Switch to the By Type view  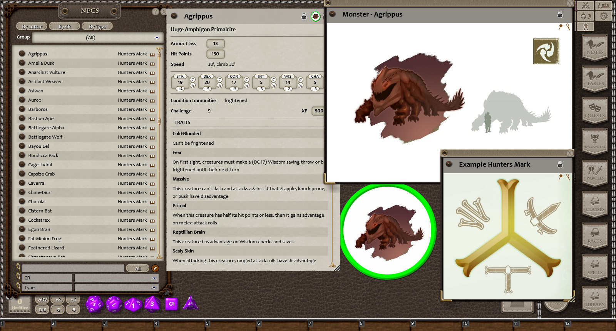pos(97,27)
